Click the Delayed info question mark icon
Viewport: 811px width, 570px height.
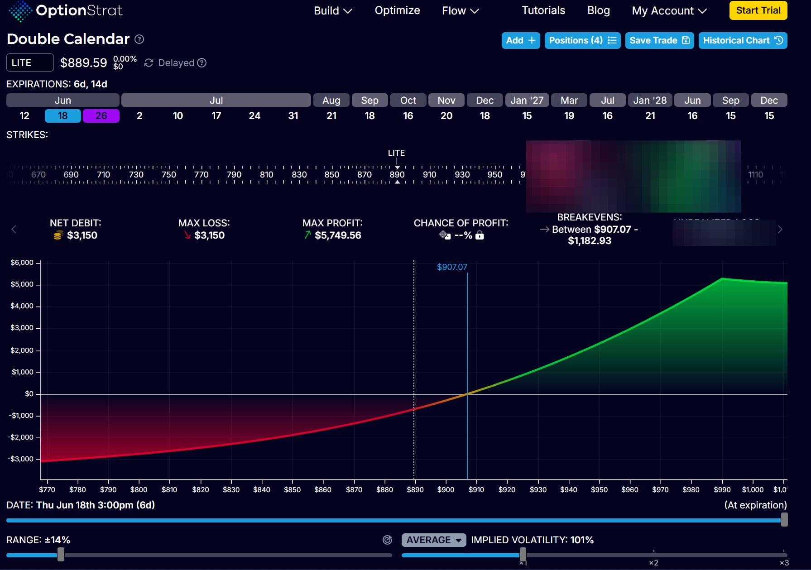202,63
